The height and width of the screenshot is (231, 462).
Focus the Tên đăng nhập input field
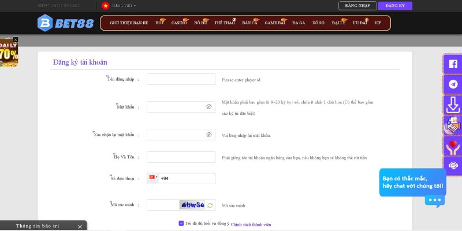coord(181,79)
